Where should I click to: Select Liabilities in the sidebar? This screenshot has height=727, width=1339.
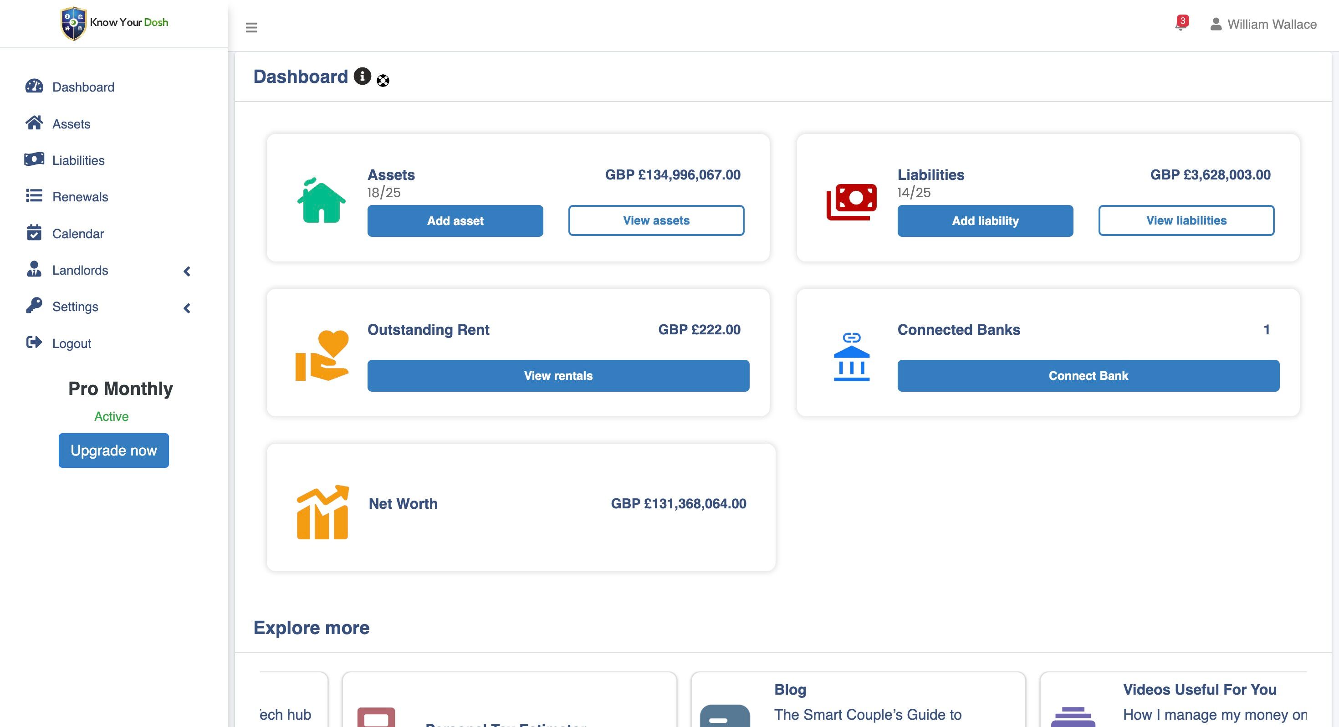click(78, 160)
